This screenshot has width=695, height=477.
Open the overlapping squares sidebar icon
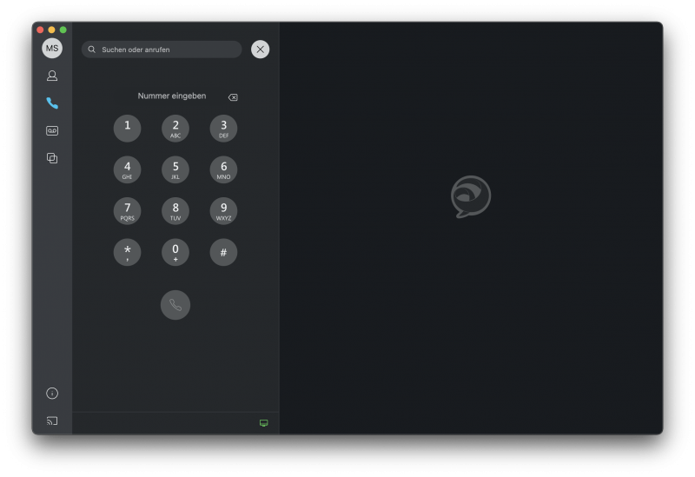pos(52,158)
